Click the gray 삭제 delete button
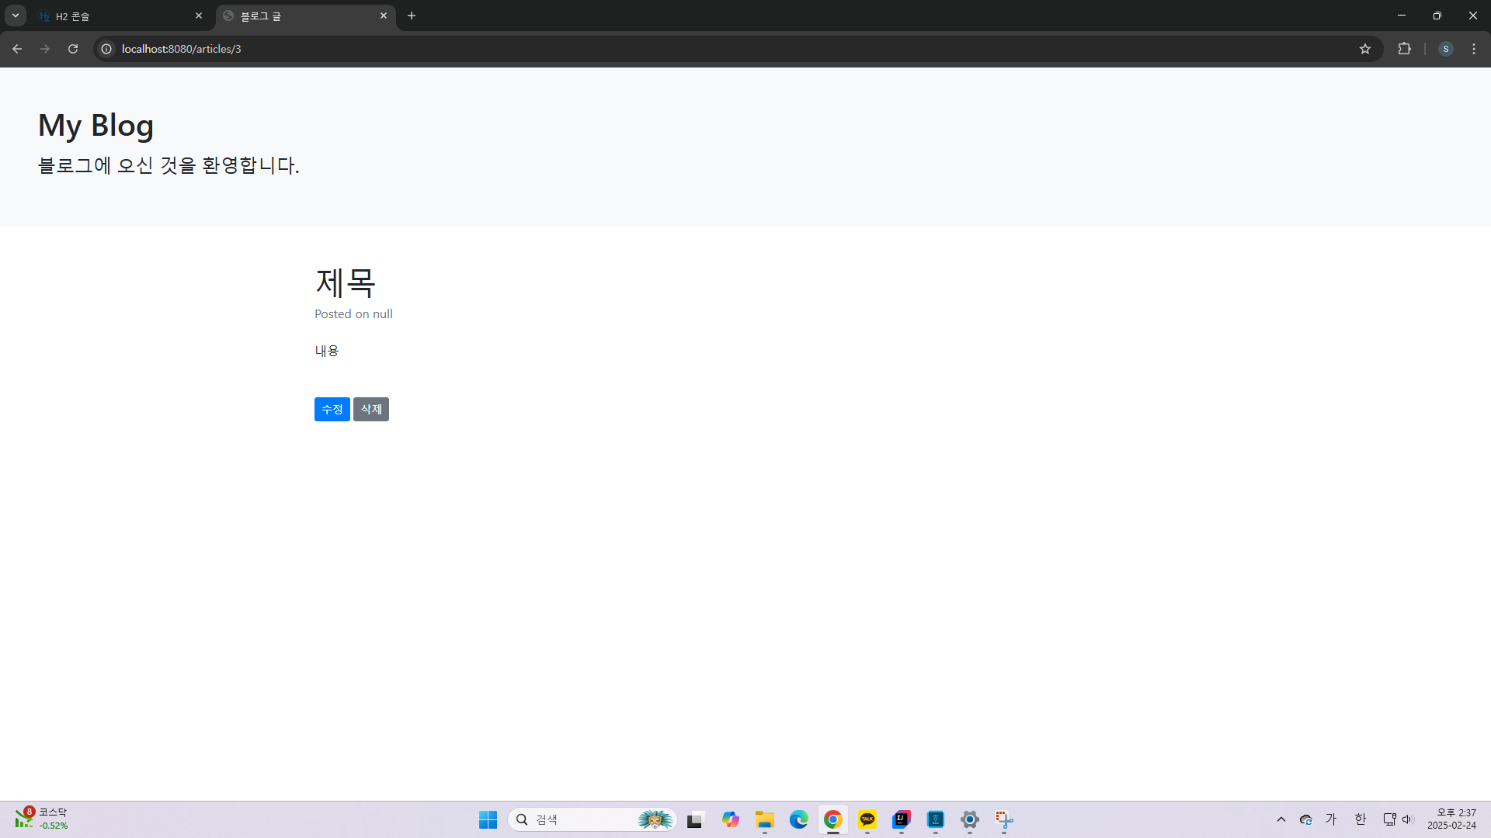1491x838 pixels. pos(370,409)
